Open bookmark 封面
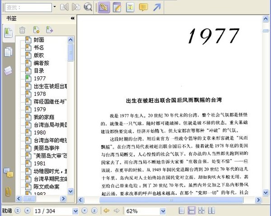This screenshot has height=216, width=271. pos(39,40)
